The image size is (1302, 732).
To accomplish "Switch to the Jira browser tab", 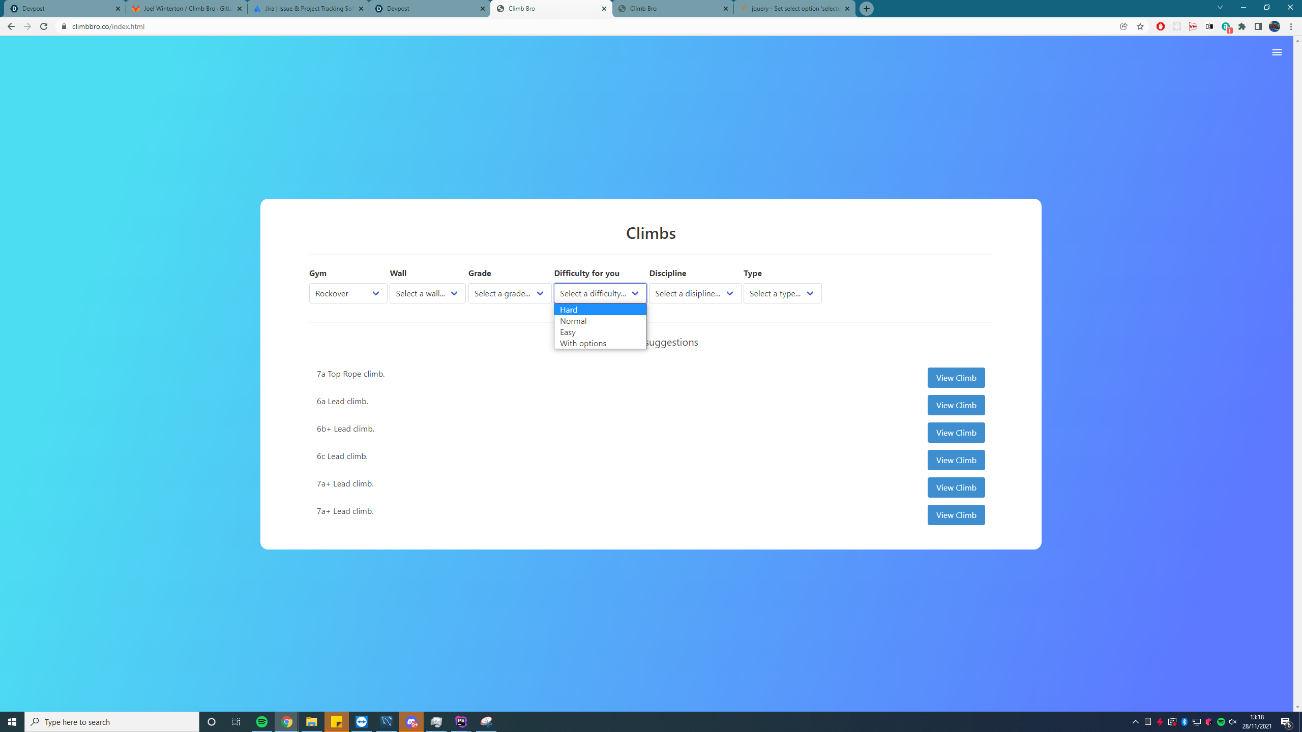I will click(308, 9).
